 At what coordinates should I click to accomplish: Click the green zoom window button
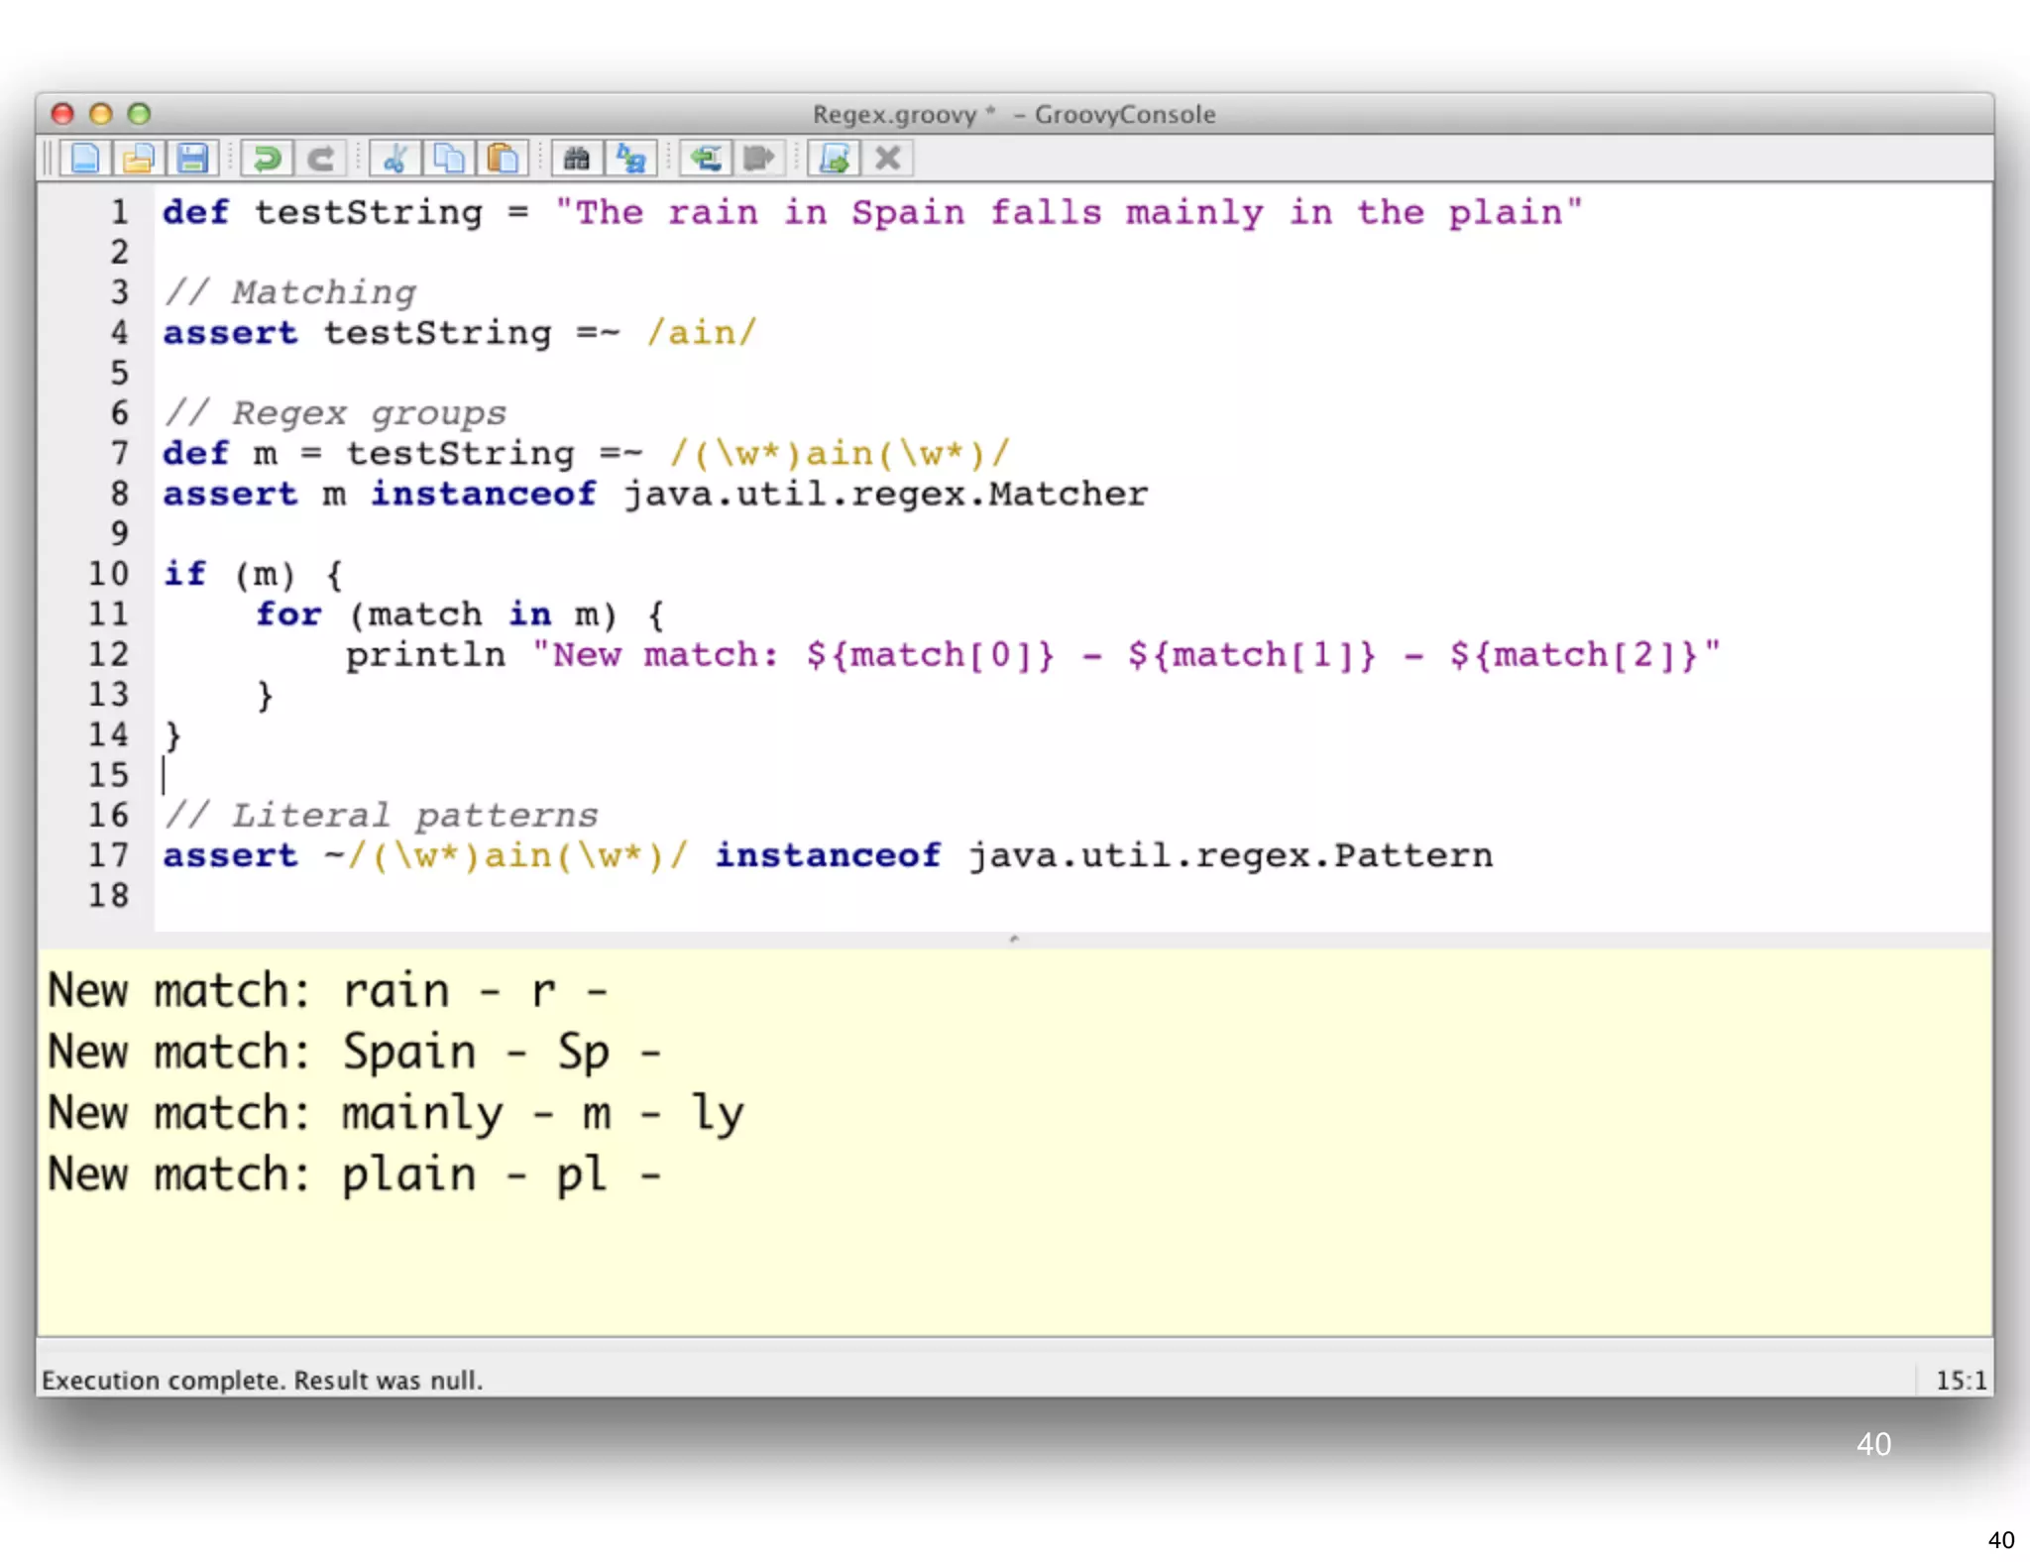pos(140,114)
